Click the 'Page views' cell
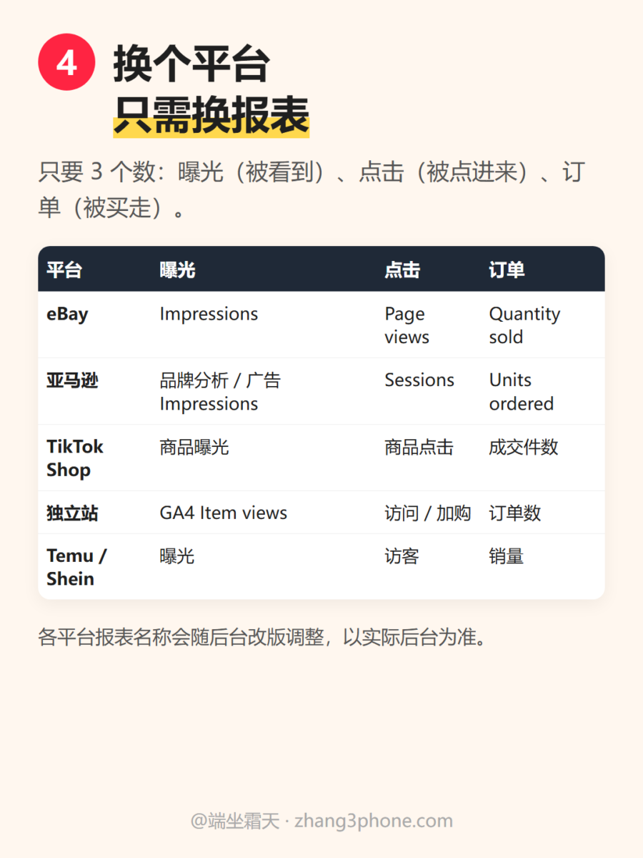The width and height of the screenshot is (643, 858). (x=407, y=325)
